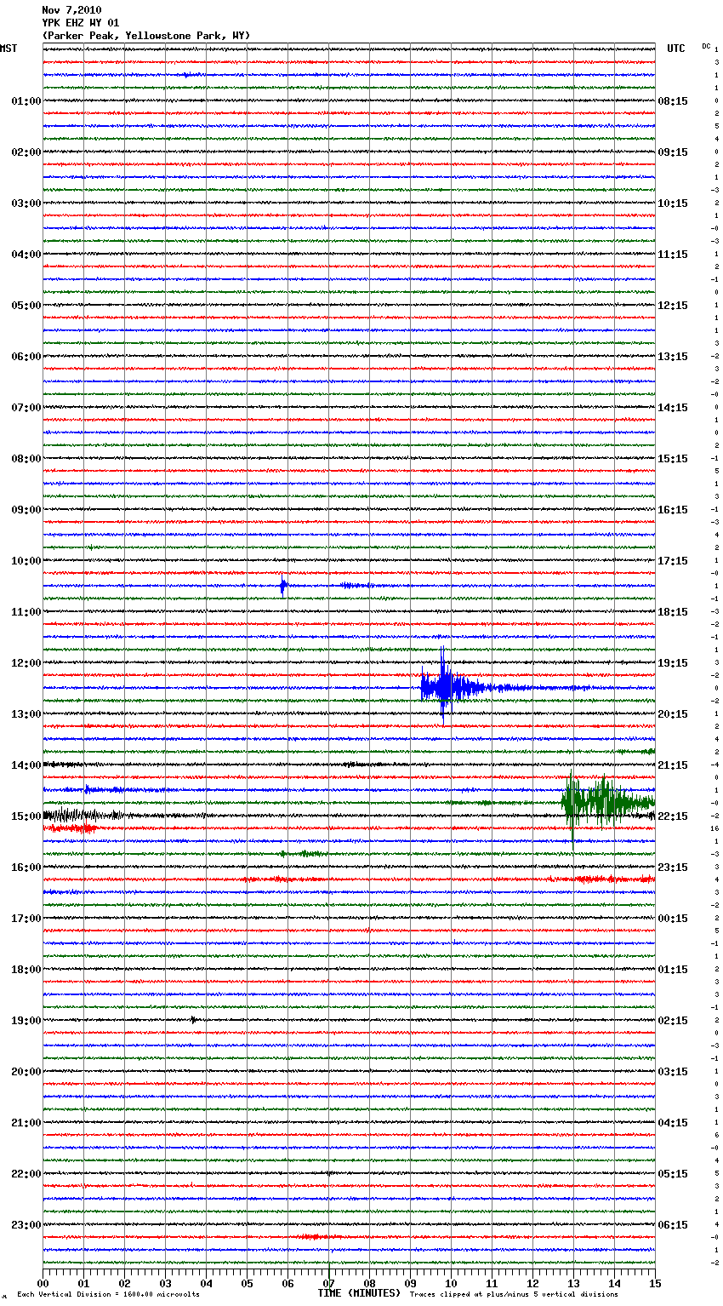The height and width of the screenshot is (1306, 723).
Task: Click the 15:15 UTC time label
Action: point(673,459)
